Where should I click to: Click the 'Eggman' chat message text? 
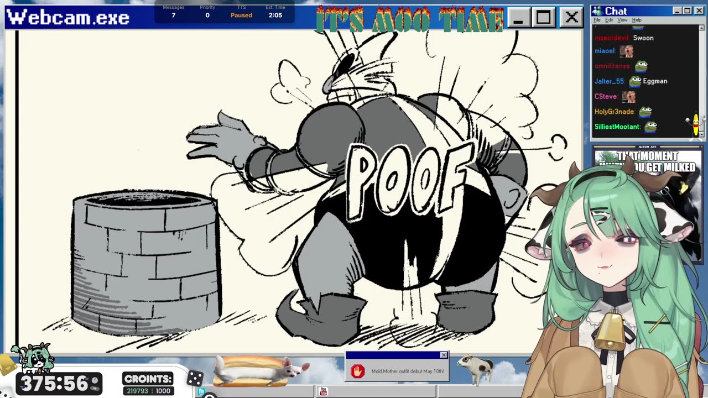(x=655, y=81)
